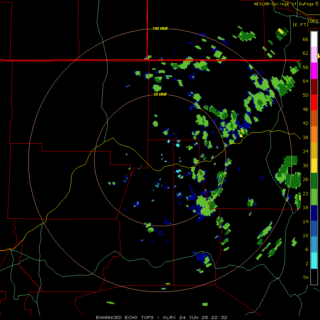Viewport: 320px width, 320px height.
Task: Click the TH legend label
Action: click(305, 278)
